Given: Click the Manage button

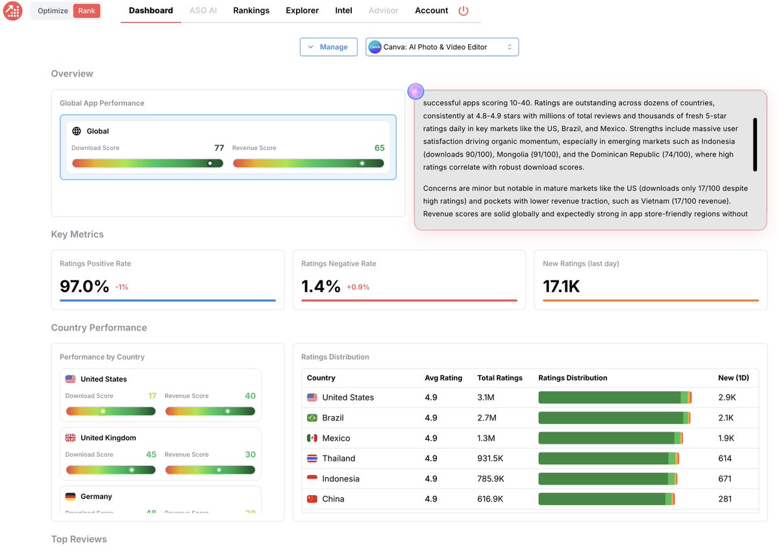Looking at the screenshot, I should (x=328, y=47).
